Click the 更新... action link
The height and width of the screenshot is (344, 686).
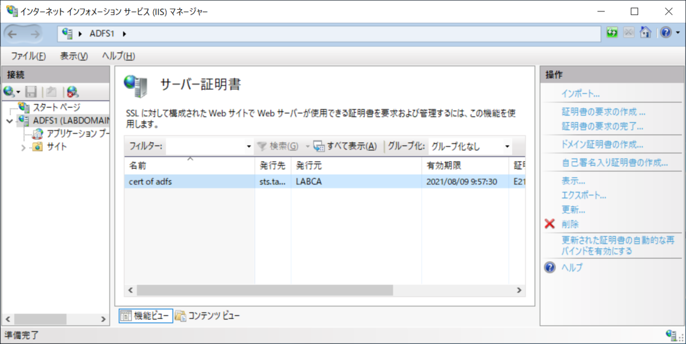[x=573, y=210]
